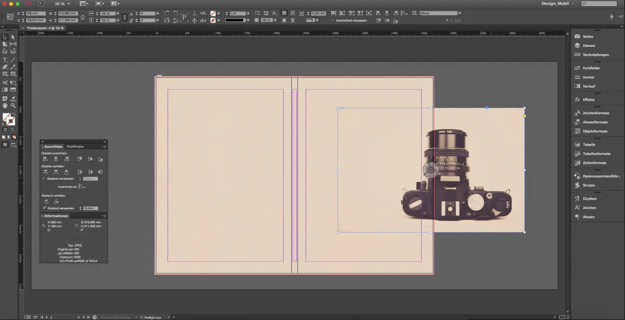Open the Absatzformate panel
625x320 pixels.
click(595, 122)
